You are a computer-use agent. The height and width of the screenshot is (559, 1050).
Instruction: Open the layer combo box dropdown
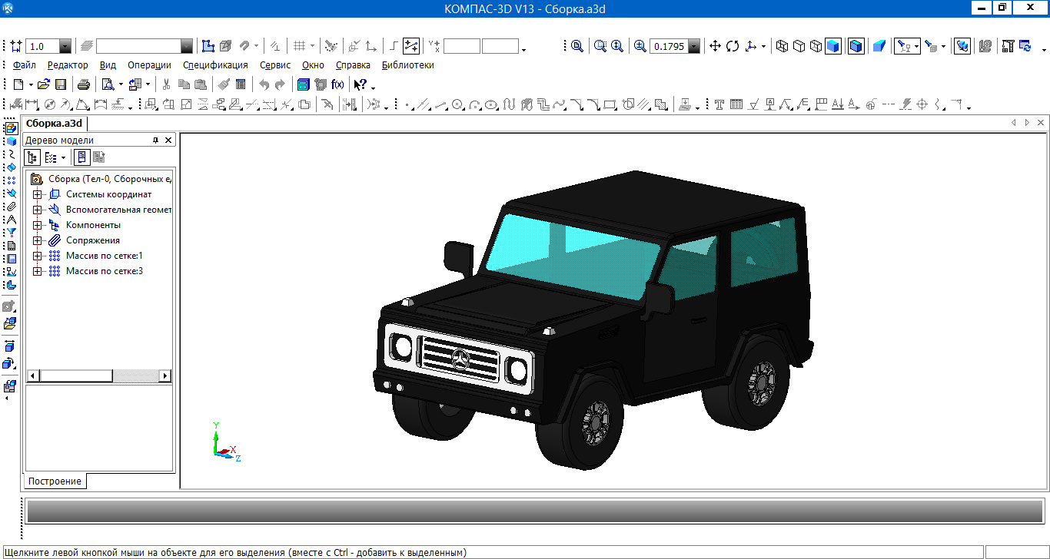[187, 46]
